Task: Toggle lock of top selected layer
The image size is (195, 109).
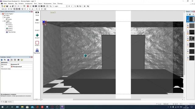Action: point(188,21)
